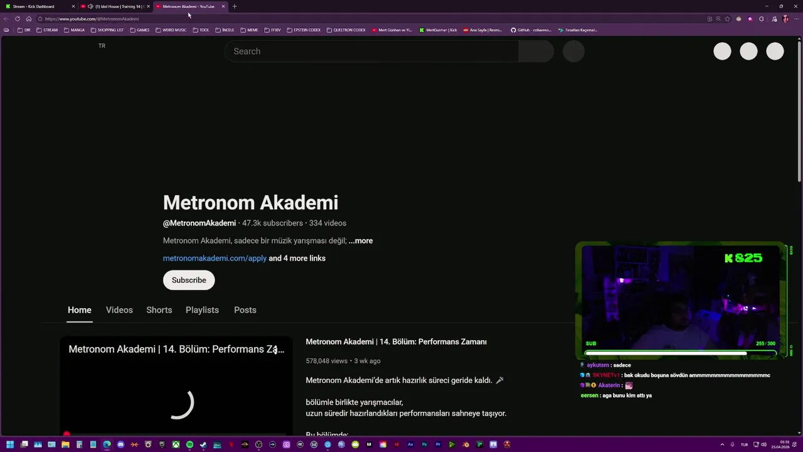The height and width of the screenshot is (452, 803).
Task: Click the TUR keyboard language indicator
Action: click(744, 444)
